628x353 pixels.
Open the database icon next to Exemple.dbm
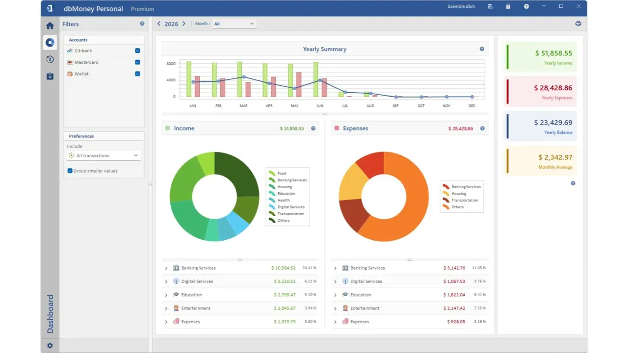pyautogui.click(x=490, y=6)
